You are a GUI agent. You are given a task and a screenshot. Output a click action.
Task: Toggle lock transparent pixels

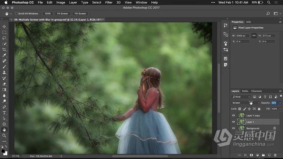(x=240, y=109)
